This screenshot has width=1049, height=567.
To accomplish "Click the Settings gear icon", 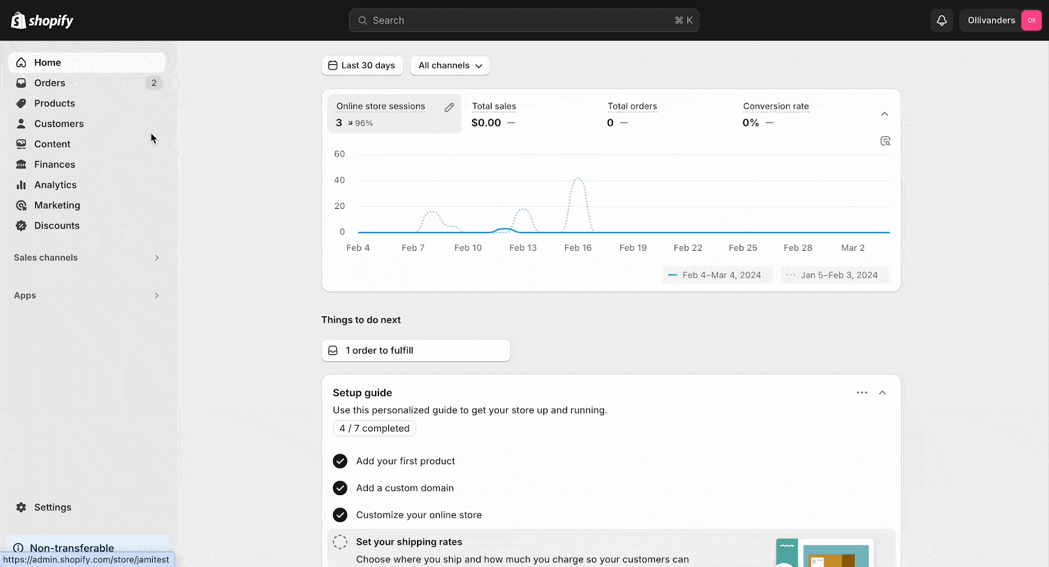I will point(21,507).
